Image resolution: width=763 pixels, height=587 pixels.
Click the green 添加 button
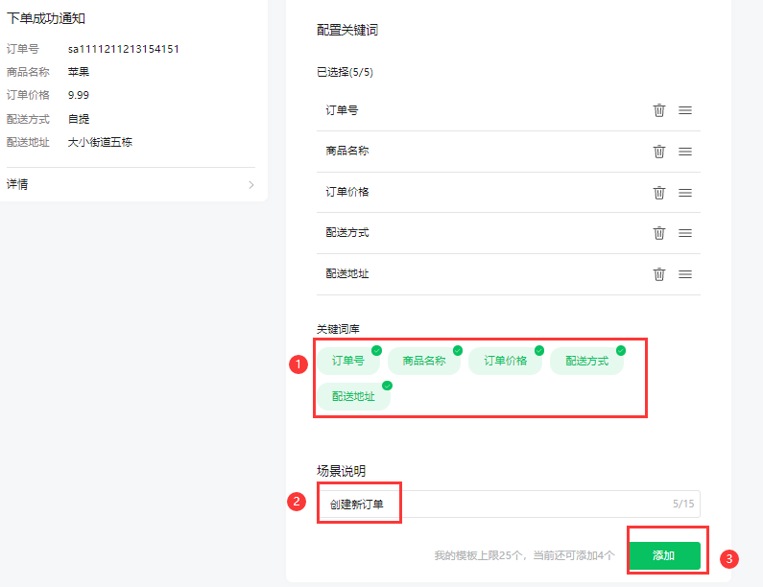coord(664,555)
